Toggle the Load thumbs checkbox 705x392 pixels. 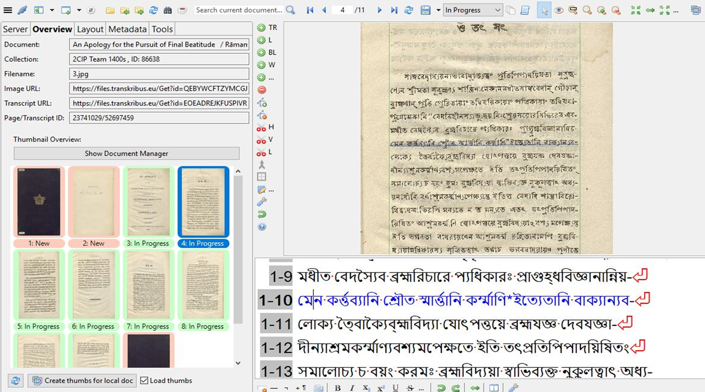(x=144, y=380)
